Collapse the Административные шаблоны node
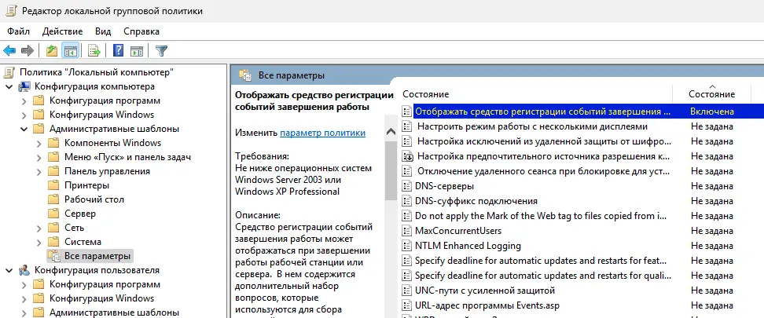764x318 pixels. pyautogui.click(x=24, y=129)
